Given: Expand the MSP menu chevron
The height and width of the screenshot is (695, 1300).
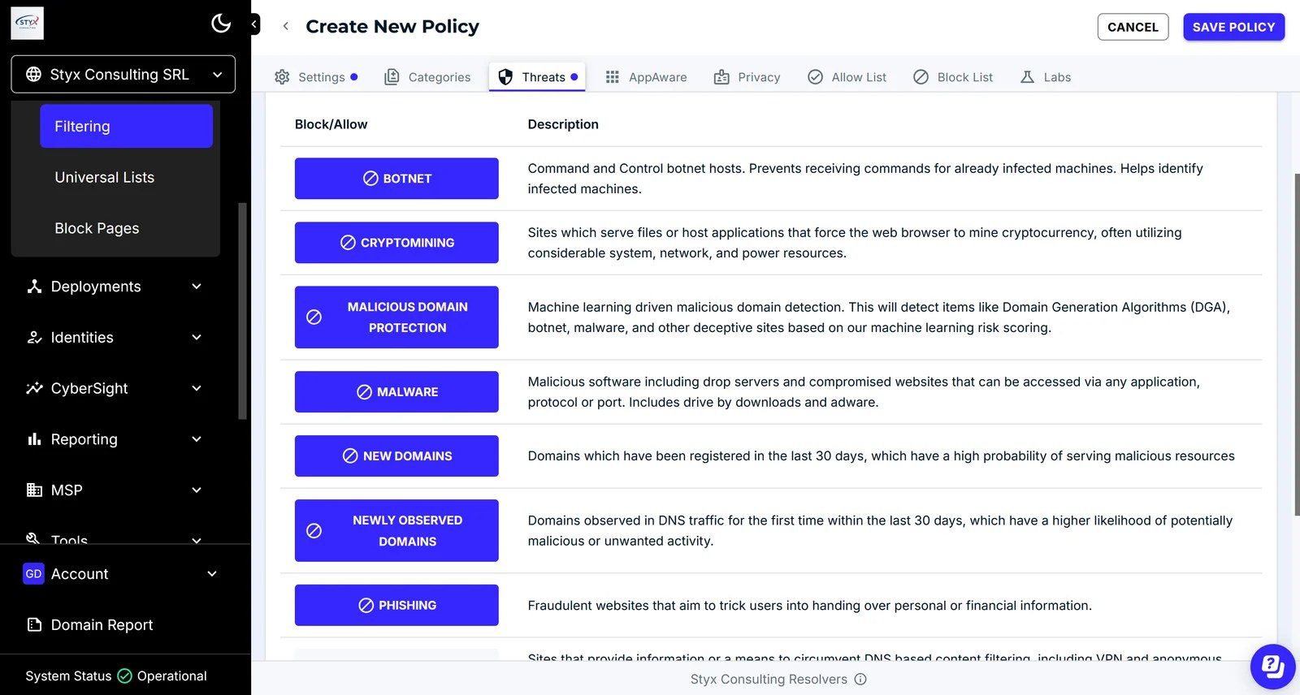Looking at the screenshot, I should pyautogui.click(x=197, y=490).
